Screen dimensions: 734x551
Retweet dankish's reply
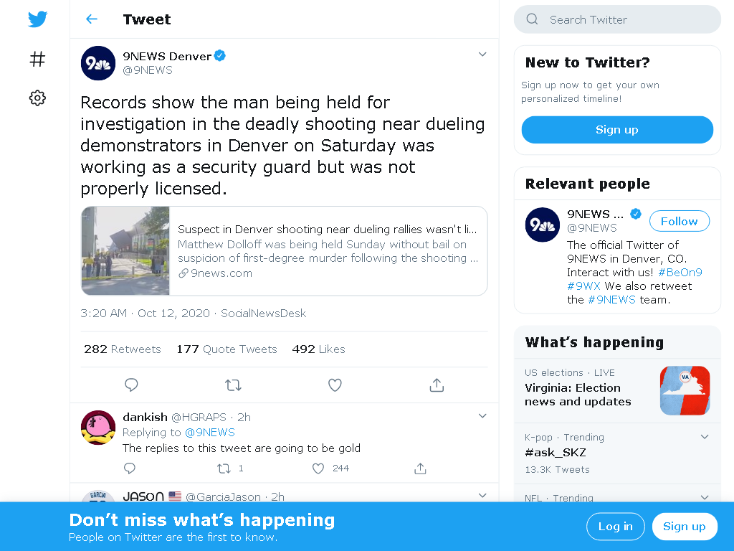[x=224, y=468]
